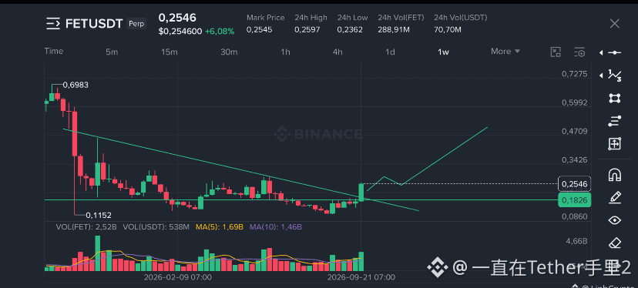Open the chart layout icon

click(556, 52)
